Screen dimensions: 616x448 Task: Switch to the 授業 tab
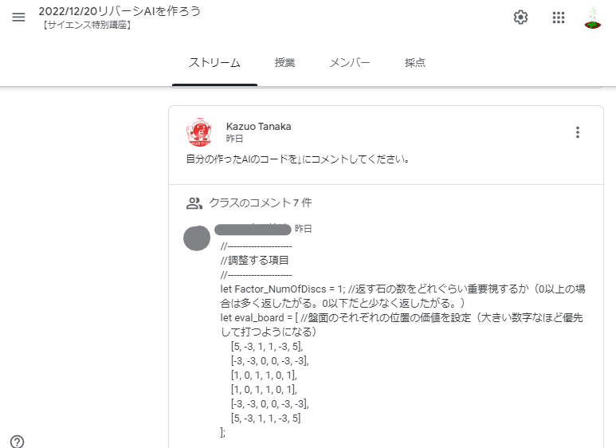pos(284,63)
